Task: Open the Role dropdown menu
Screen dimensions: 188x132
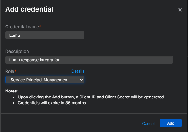Action: click(x=45, y=80)
